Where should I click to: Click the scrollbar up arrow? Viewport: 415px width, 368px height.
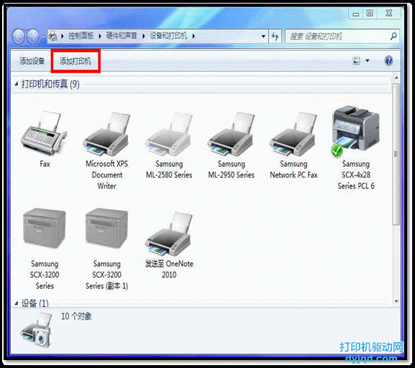(x=396, y=78)
